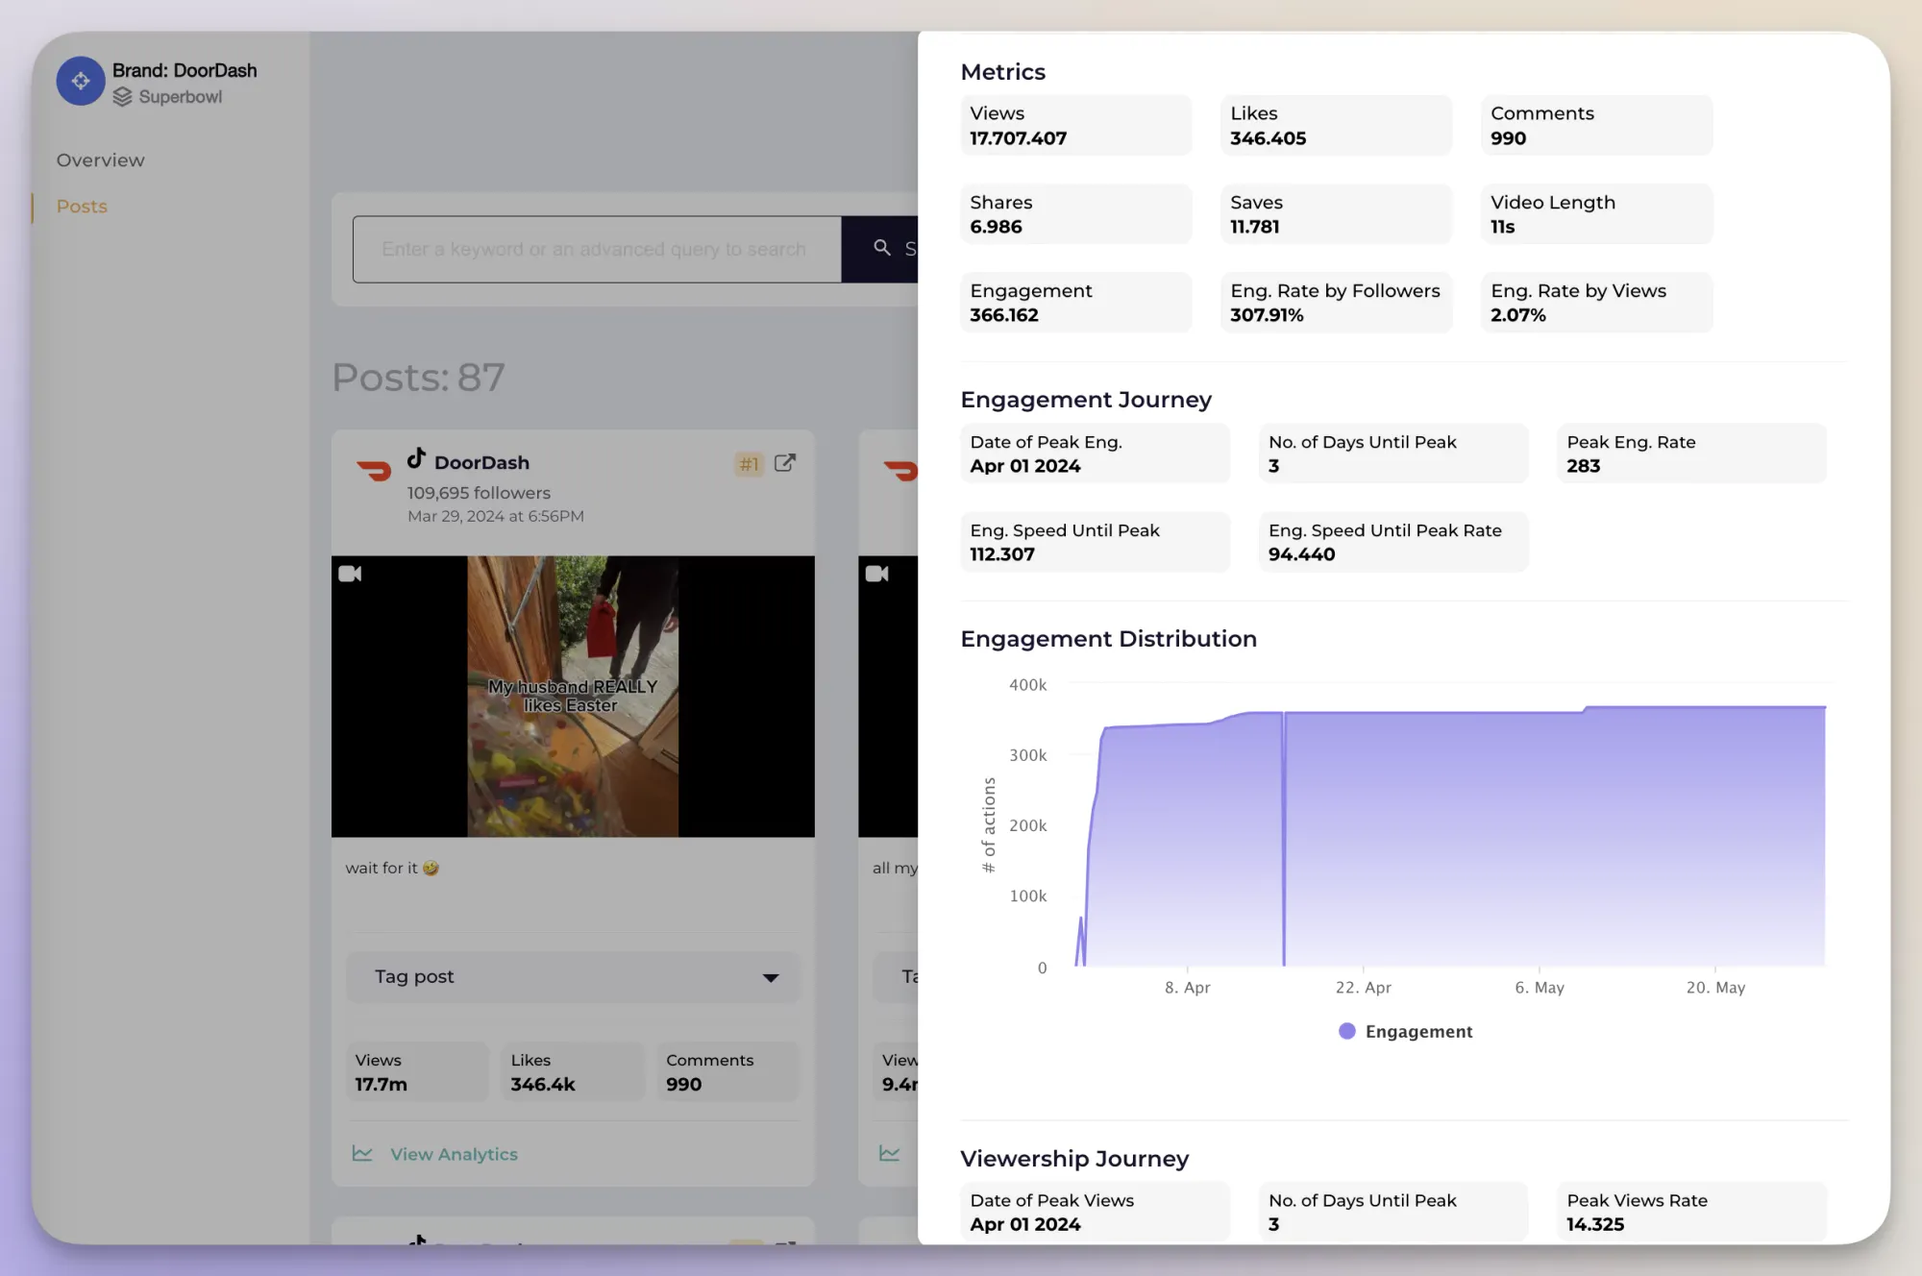1922x1276 pixels.
Task: Click the Mar 29, 2024 at 6:56PM timestamp
Action: (x=496, y=516)
